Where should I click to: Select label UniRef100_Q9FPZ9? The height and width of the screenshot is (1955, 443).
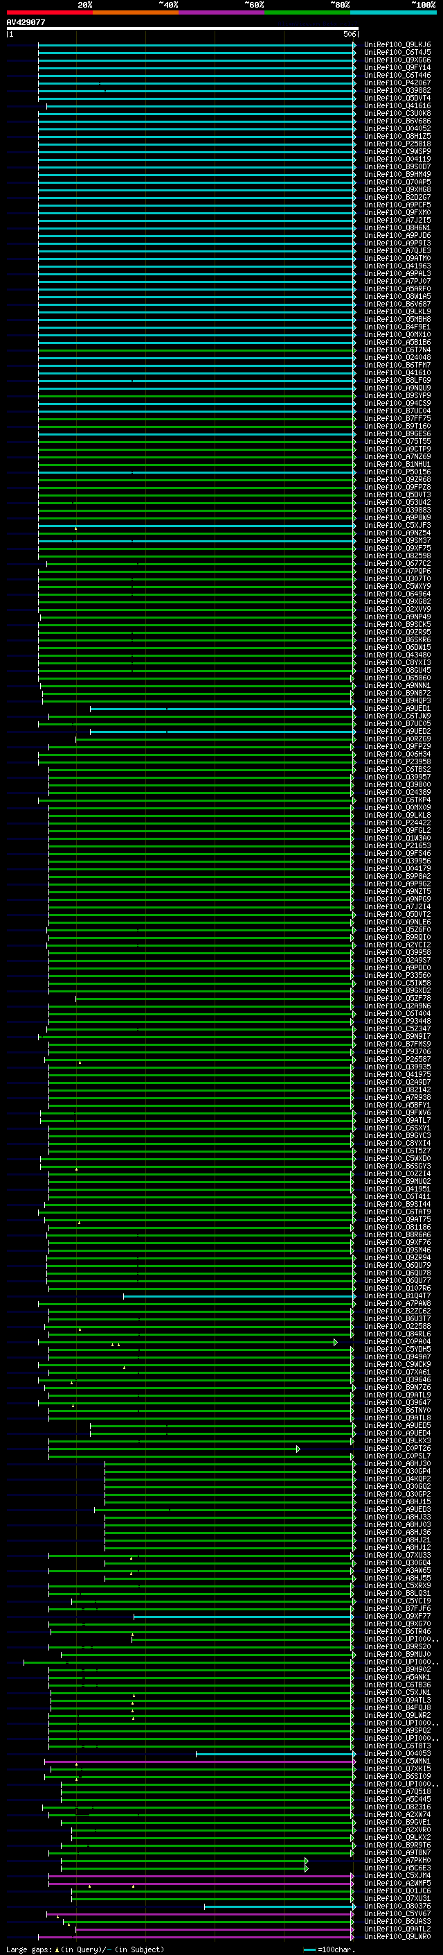click(397, 747)
